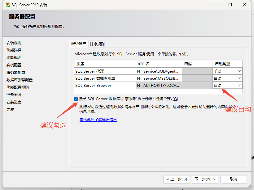Click the SQL Server 数据库引擎 service cell
The width and height of the screenshot is (254, 190).
(x=105, y=78)
